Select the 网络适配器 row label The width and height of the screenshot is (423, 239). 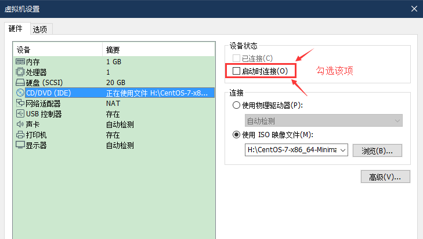[43, 104]
